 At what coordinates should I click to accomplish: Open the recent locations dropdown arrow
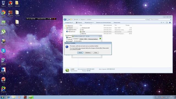(x=69, y=20)
